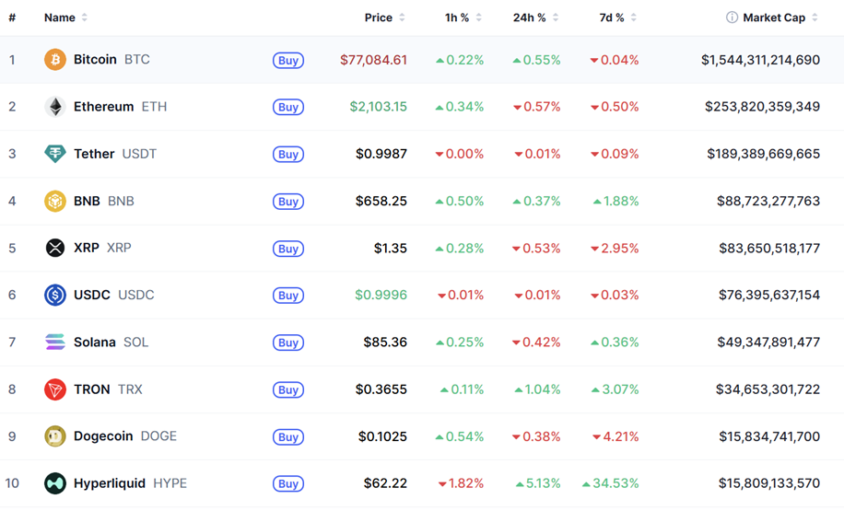Sort the table by Price column
The width and height of the screenshot is (844, 511).
(x=384, y=17)
